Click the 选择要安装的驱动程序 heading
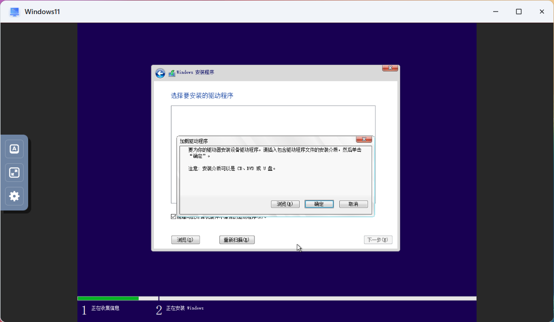Viewport: 554px width, 322px height. (x=202, y=95)
